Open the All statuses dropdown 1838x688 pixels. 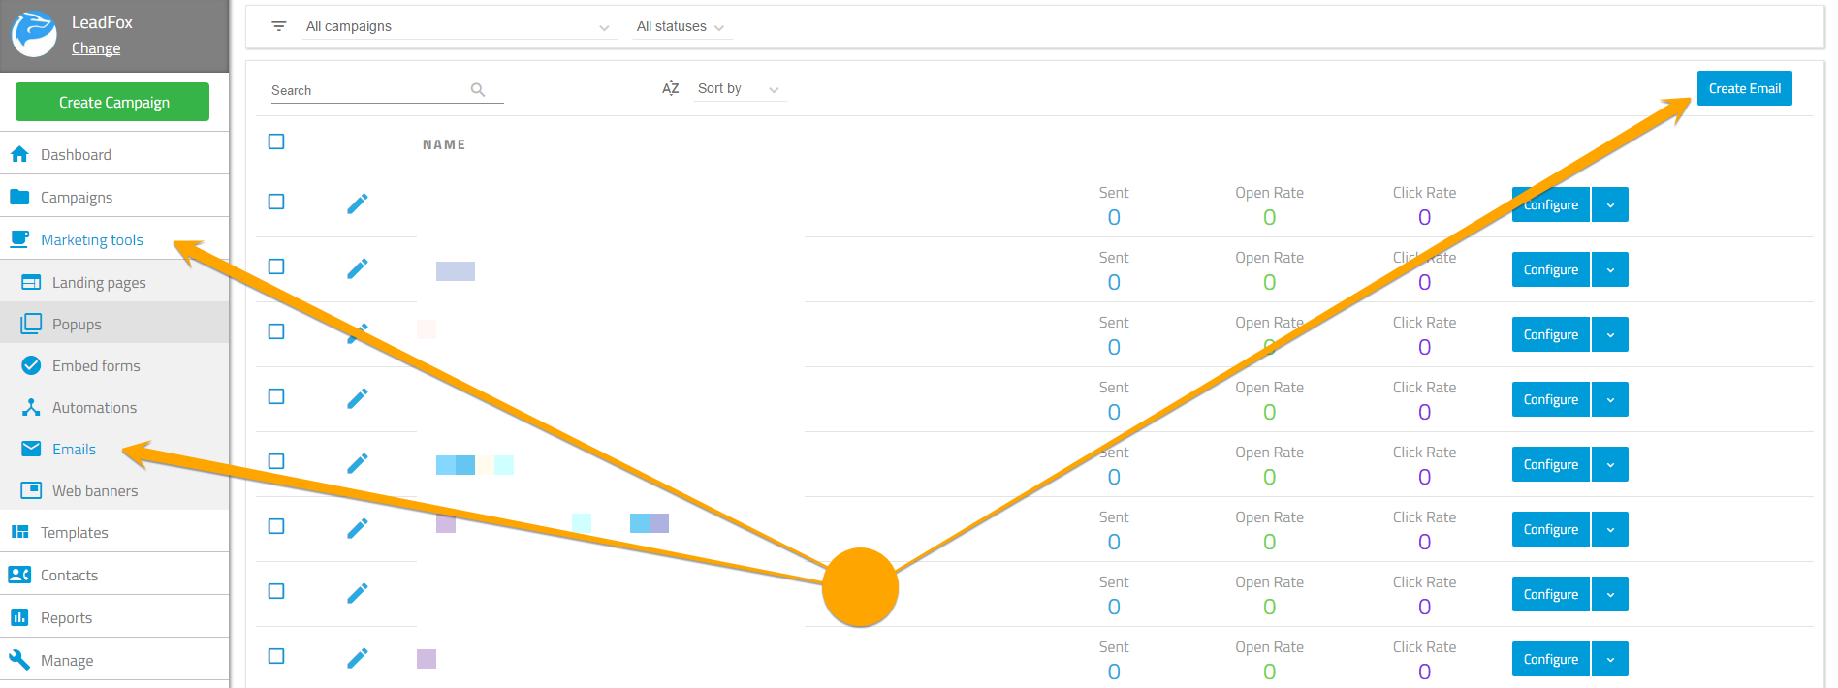[x=681, y=26]
